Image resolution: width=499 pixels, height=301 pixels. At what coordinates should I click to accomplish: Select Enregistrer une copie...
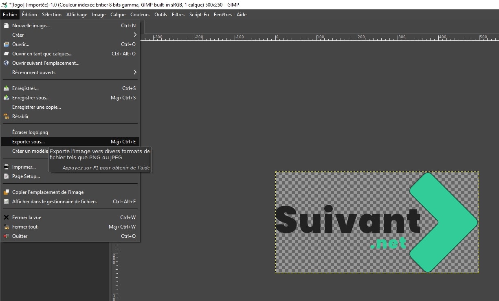tap(70, 107)
